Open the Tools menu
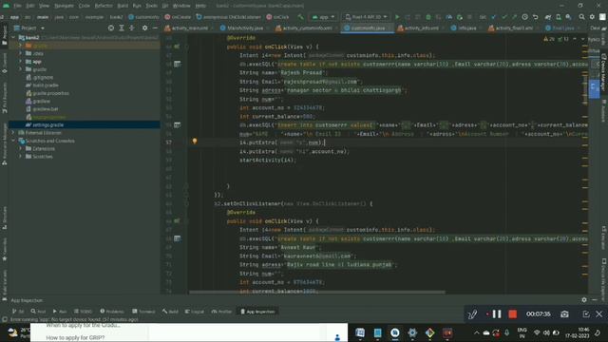This screenshot has height=342, width=608. click(x=152, y=6)
